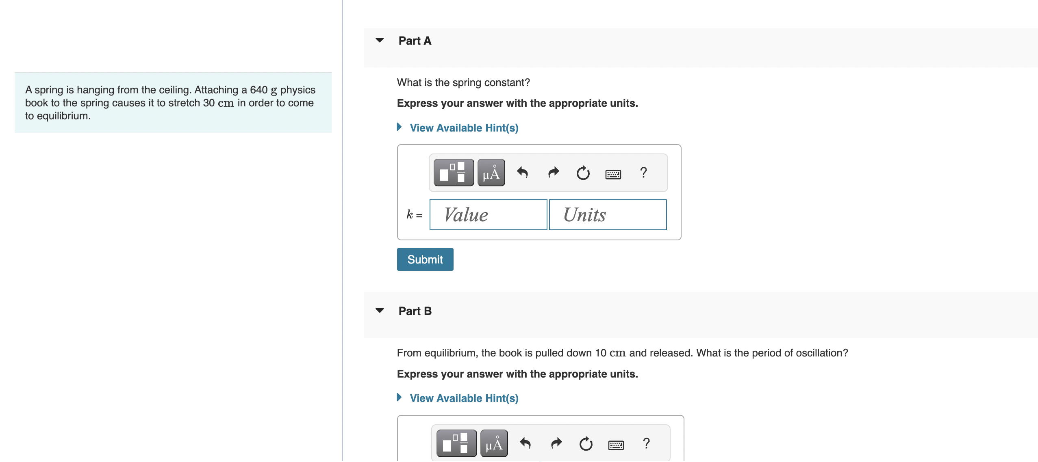Reset the Part B answer with circular arrow
Image resolution: width=1038 pixels, height=462 pixels.
click(586, 443)
